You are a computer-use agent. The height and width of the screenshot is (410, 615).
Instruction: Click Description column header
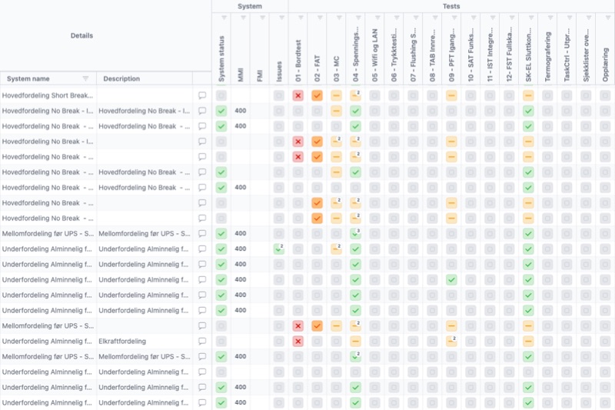point(121,78)
